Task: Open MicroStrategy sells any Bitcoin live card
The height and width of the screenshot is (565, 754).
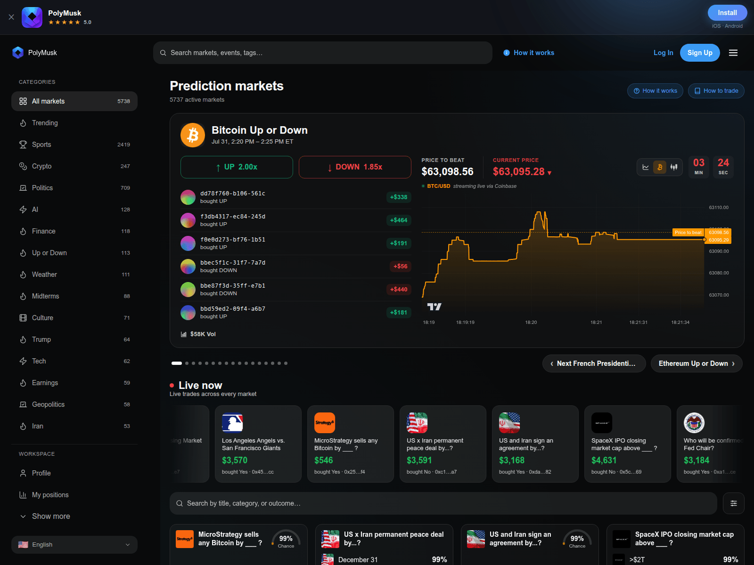Action: click(351, 444)
